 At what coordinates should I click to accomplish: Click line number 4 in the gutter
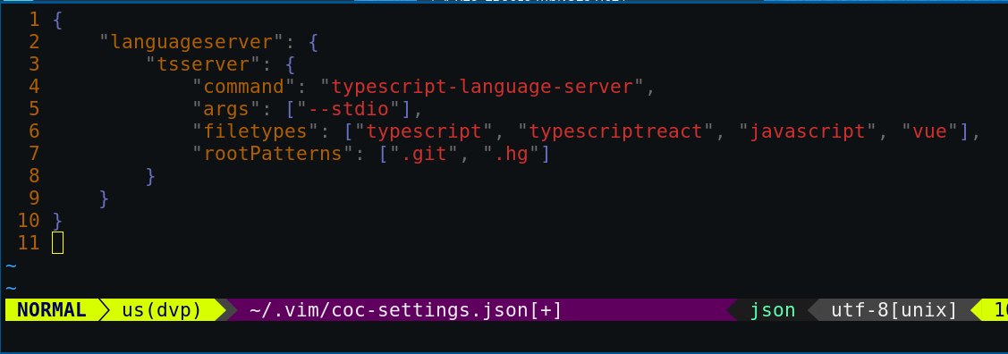pos(34,87)
